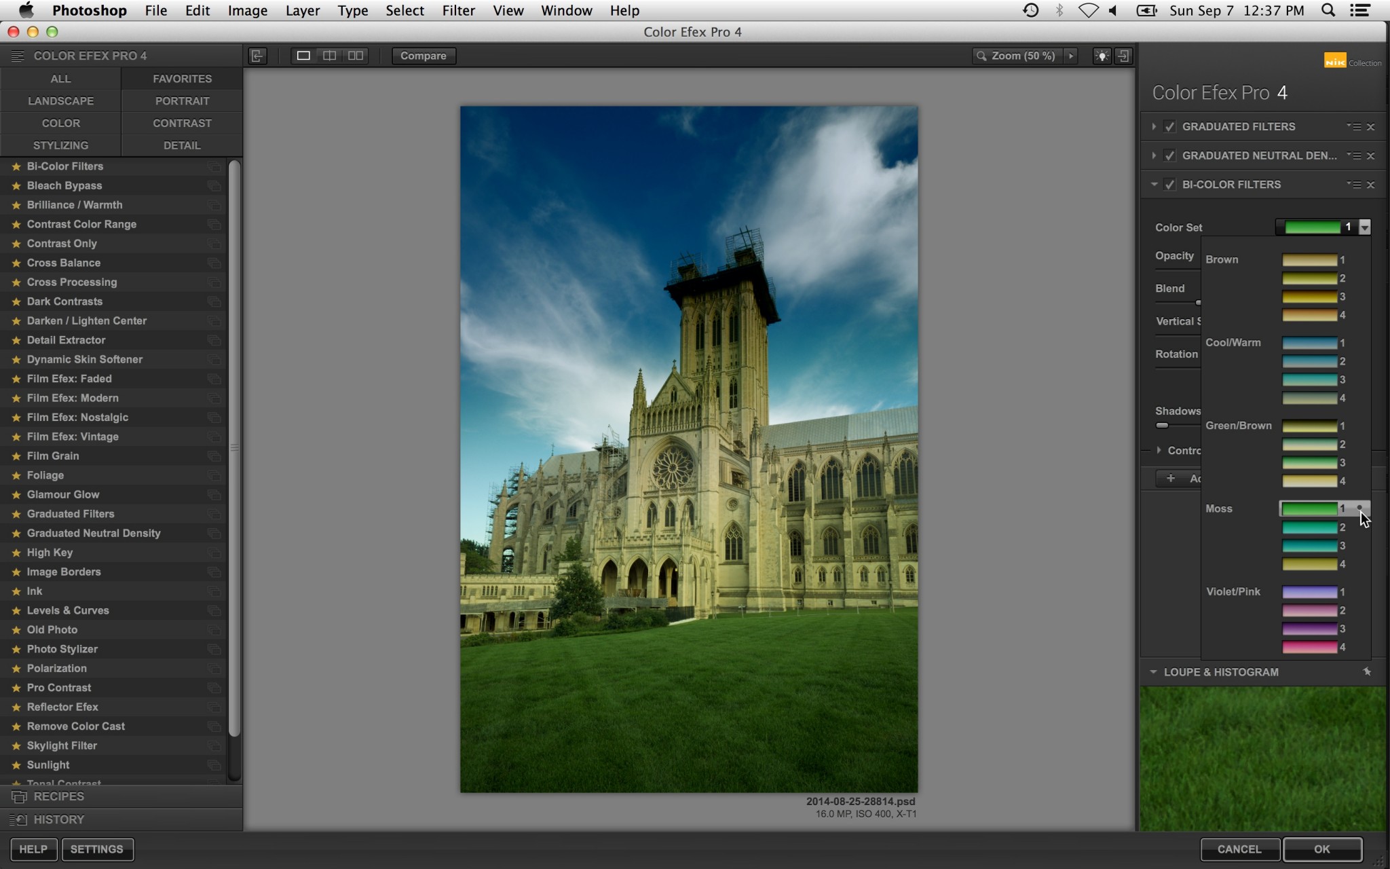Pin the Loupe & Histogram panel
This screenshot has width=1390, height=869.
[1367, 671]
